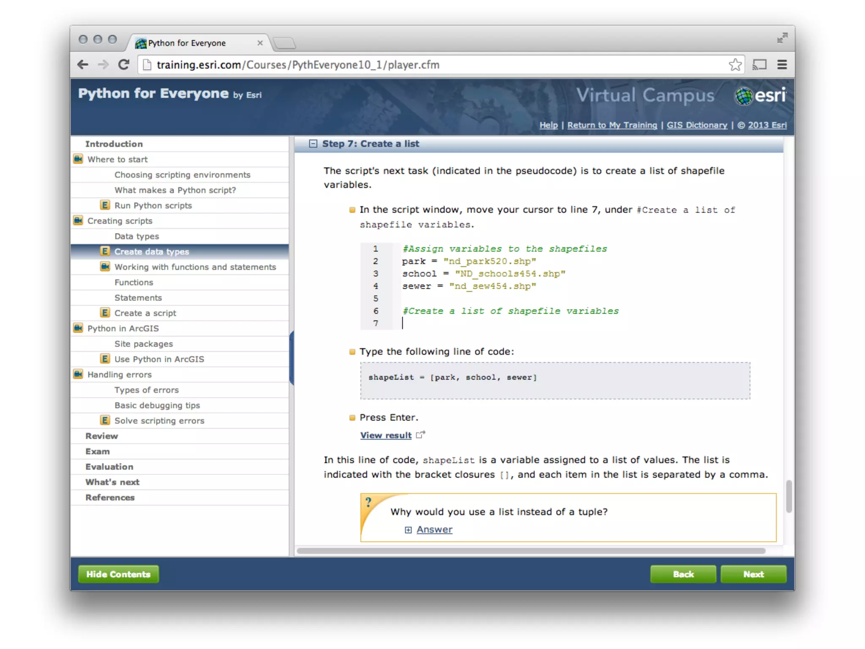The height and width of the screenshot is (649, 865).
Task: Click the bookmark star icon
Action: 735,65
